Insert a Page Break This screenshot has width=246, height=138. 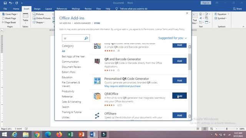9,22
